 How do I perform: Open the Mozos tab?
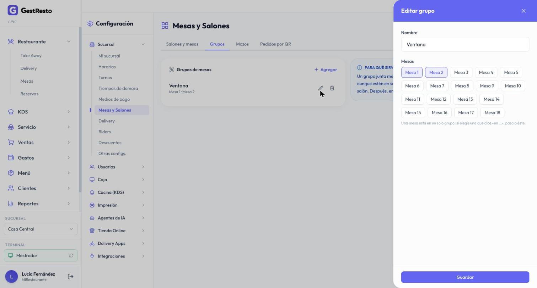click(242, 44)
